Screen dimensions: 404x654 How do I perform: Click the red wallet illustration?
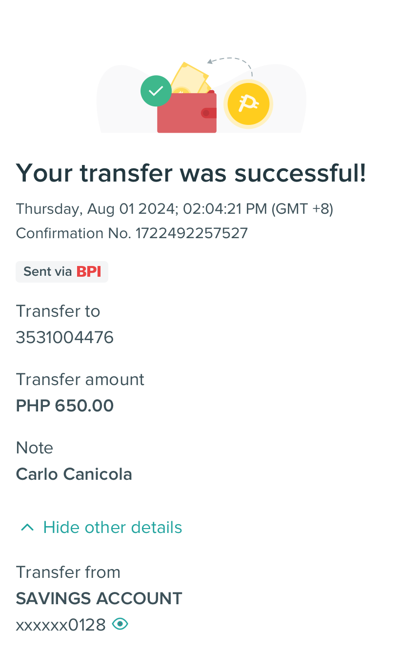click(x=186, y=114)
